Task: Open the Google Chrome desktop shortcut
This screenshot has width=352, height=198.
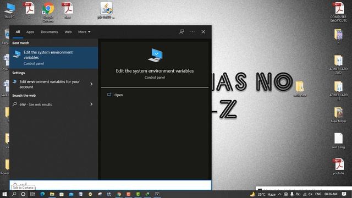Action: point(48,12)
